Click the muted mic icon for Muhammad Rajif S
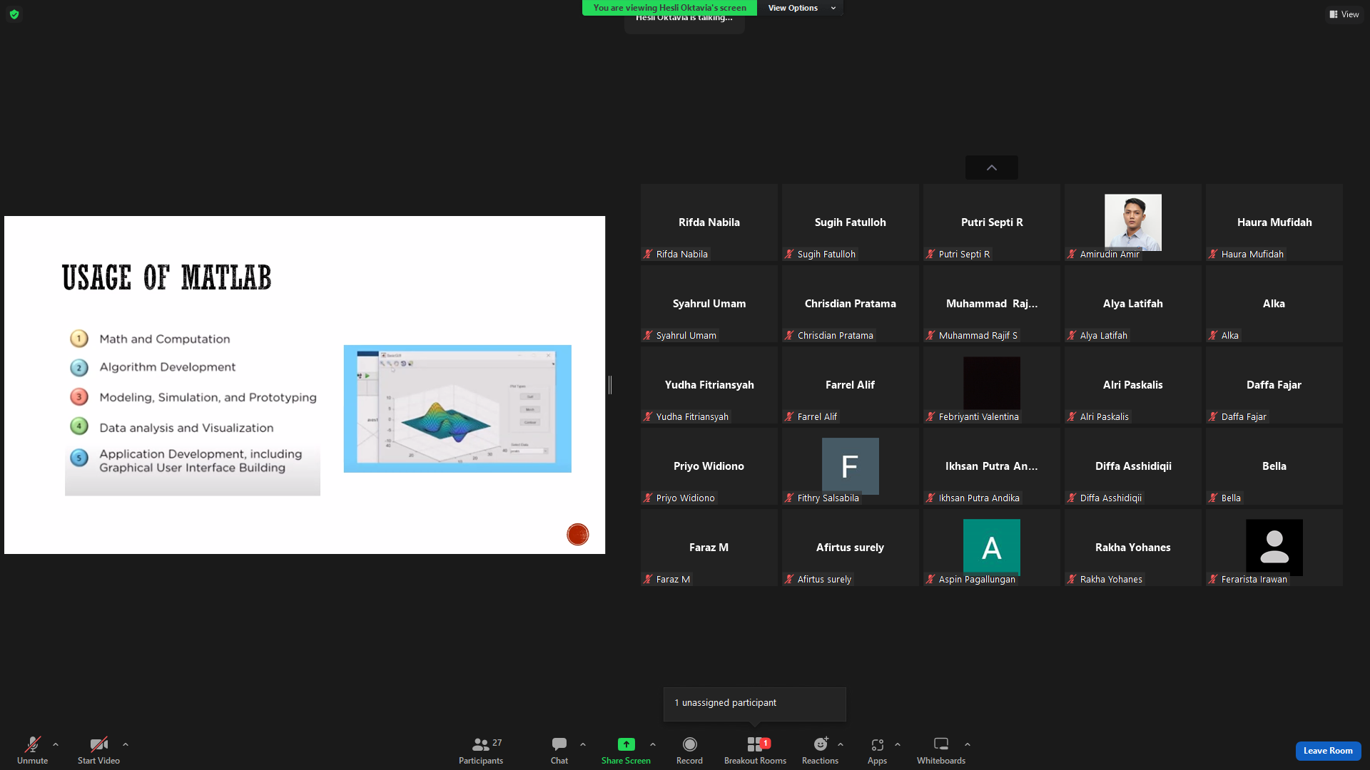Screen dimensions: 1370x770 (930, 335)
